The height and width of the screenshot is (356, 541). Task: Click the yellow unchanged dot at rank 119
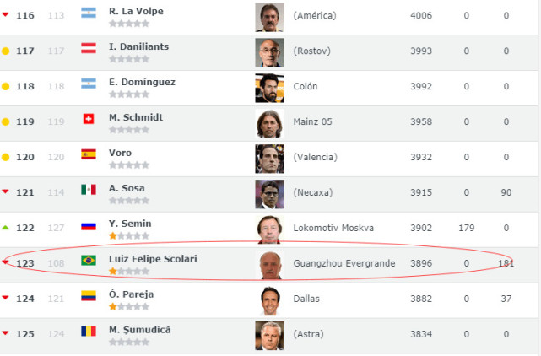[x=6, y=121]
